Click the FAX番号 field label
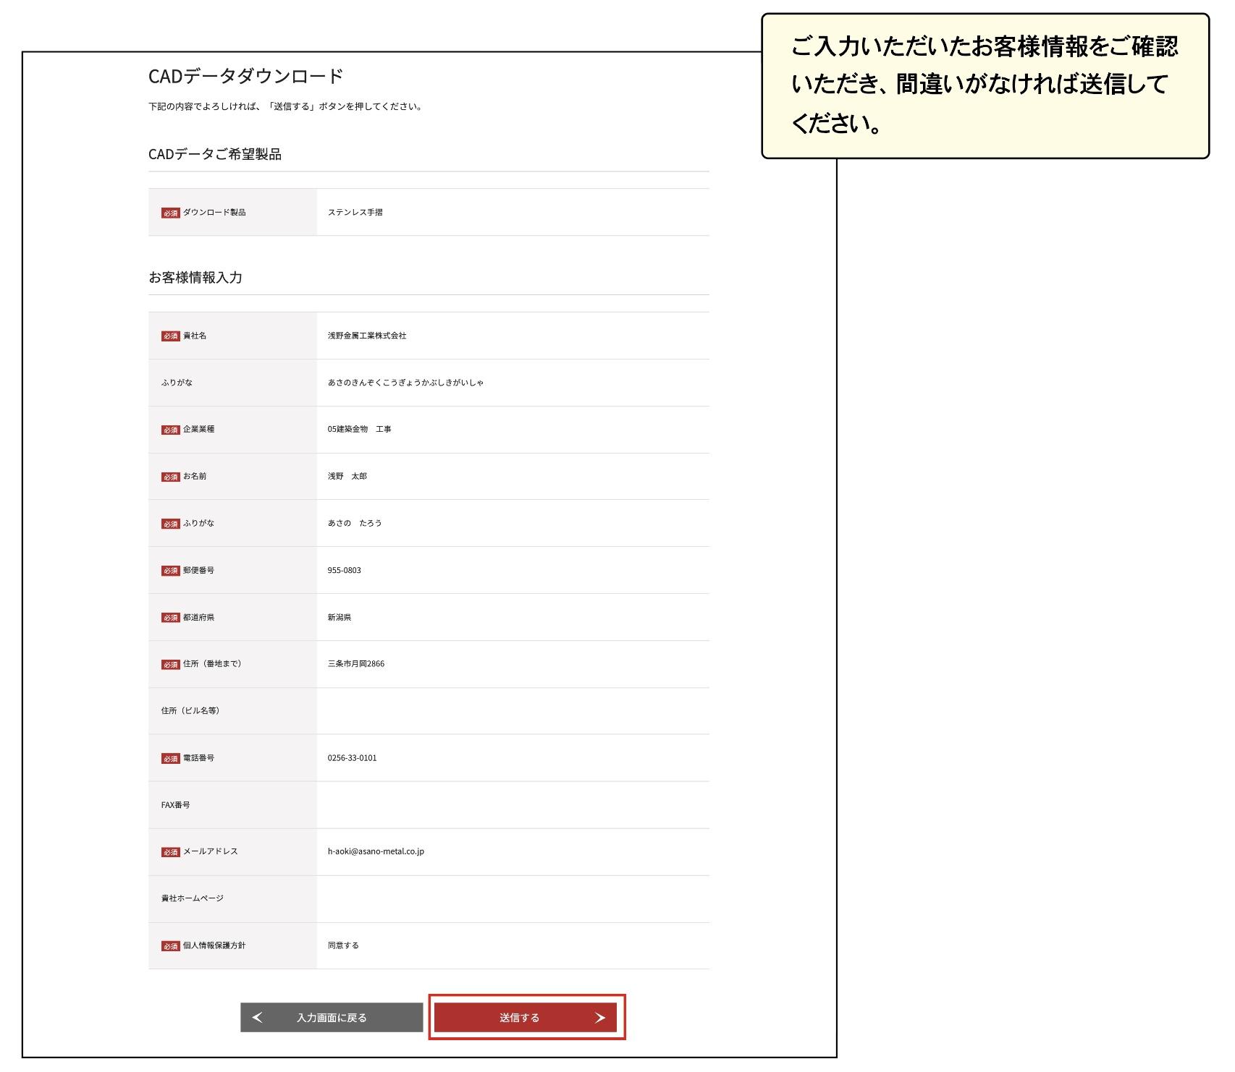Viewport: 1235px width, 1072px height. click(x=176, y=804)
